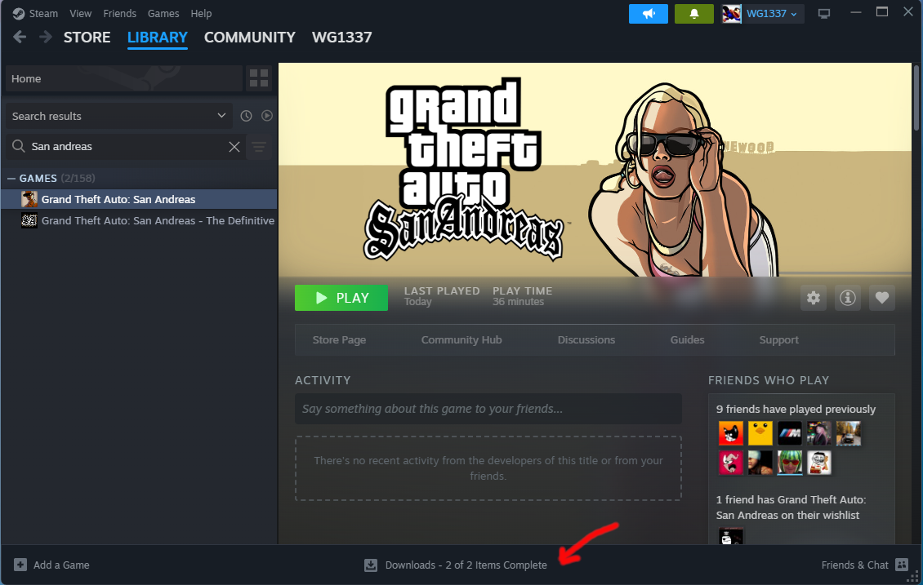923x585 pixels.
Task: Click the San andreas search field
Action: point(127,146)
